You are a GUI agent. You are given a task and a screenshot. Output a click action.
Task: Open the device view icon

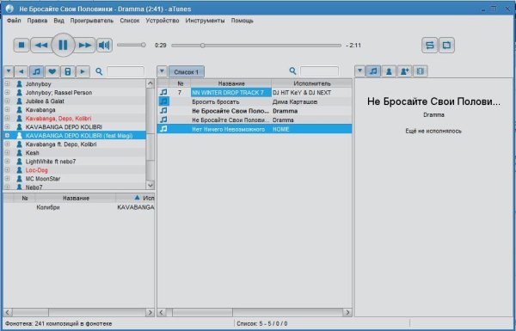(x=67, y=71)
